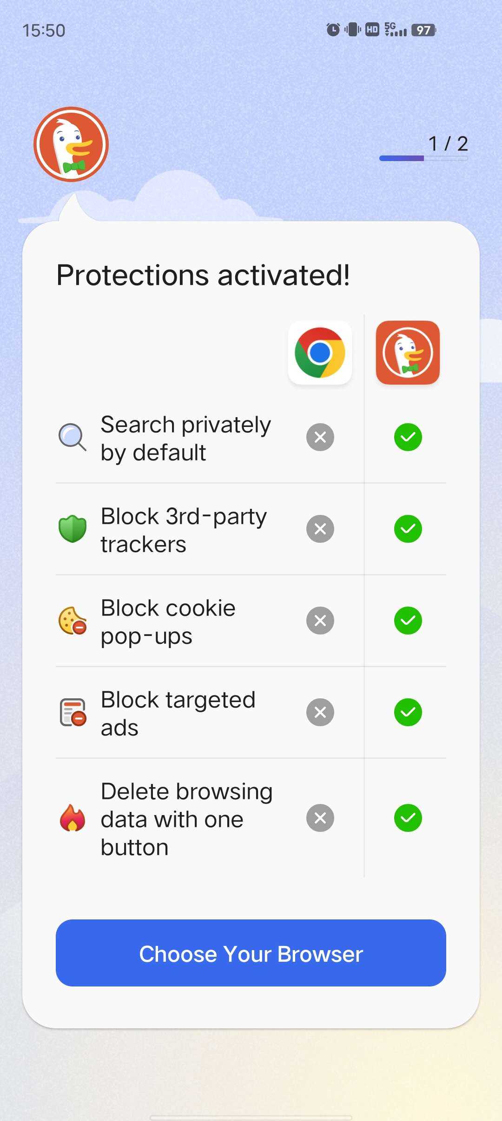Tap the targeted ads block icon
Screen dimensions: 502x1121
(x=73, y=712)
